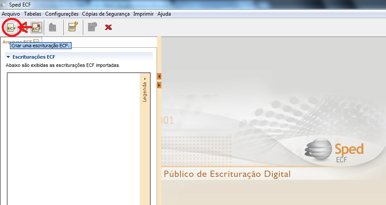Click the grayed-out save disk toolbar icon
The image size is (386, 205).
click(x=52, y=28)
